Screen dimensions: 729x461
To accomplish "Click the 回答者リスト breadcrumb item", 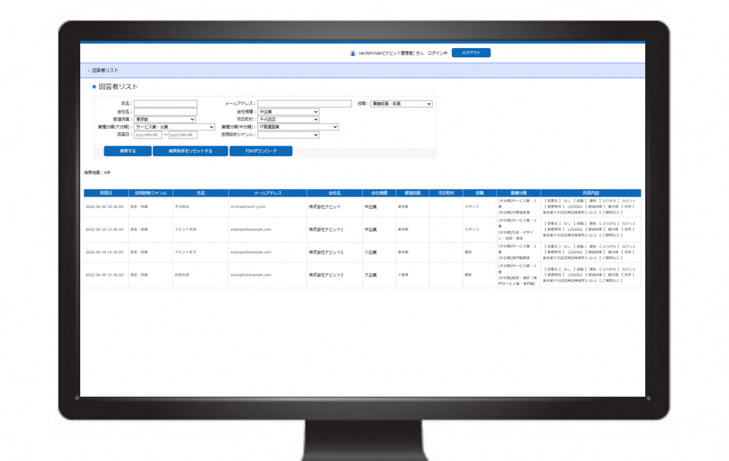I will tap(104, 70).
